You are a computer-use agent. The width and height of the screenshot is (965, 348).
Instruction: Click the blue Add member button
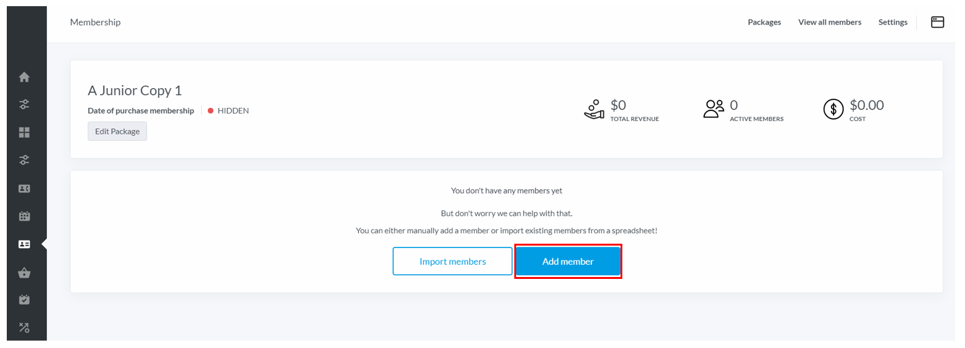click(x=568, y=261)
